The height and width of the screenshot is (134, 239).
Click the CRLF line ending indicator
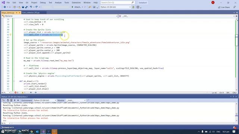[x=235, y=93]
